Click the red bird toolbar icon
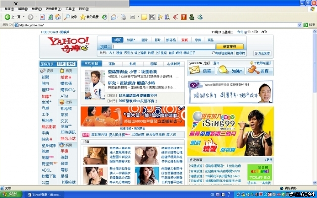The image size is (317, 198). pos(176,17)
